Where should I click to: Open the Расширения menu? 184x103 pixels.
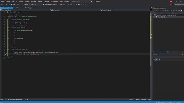tap(54, 1)
